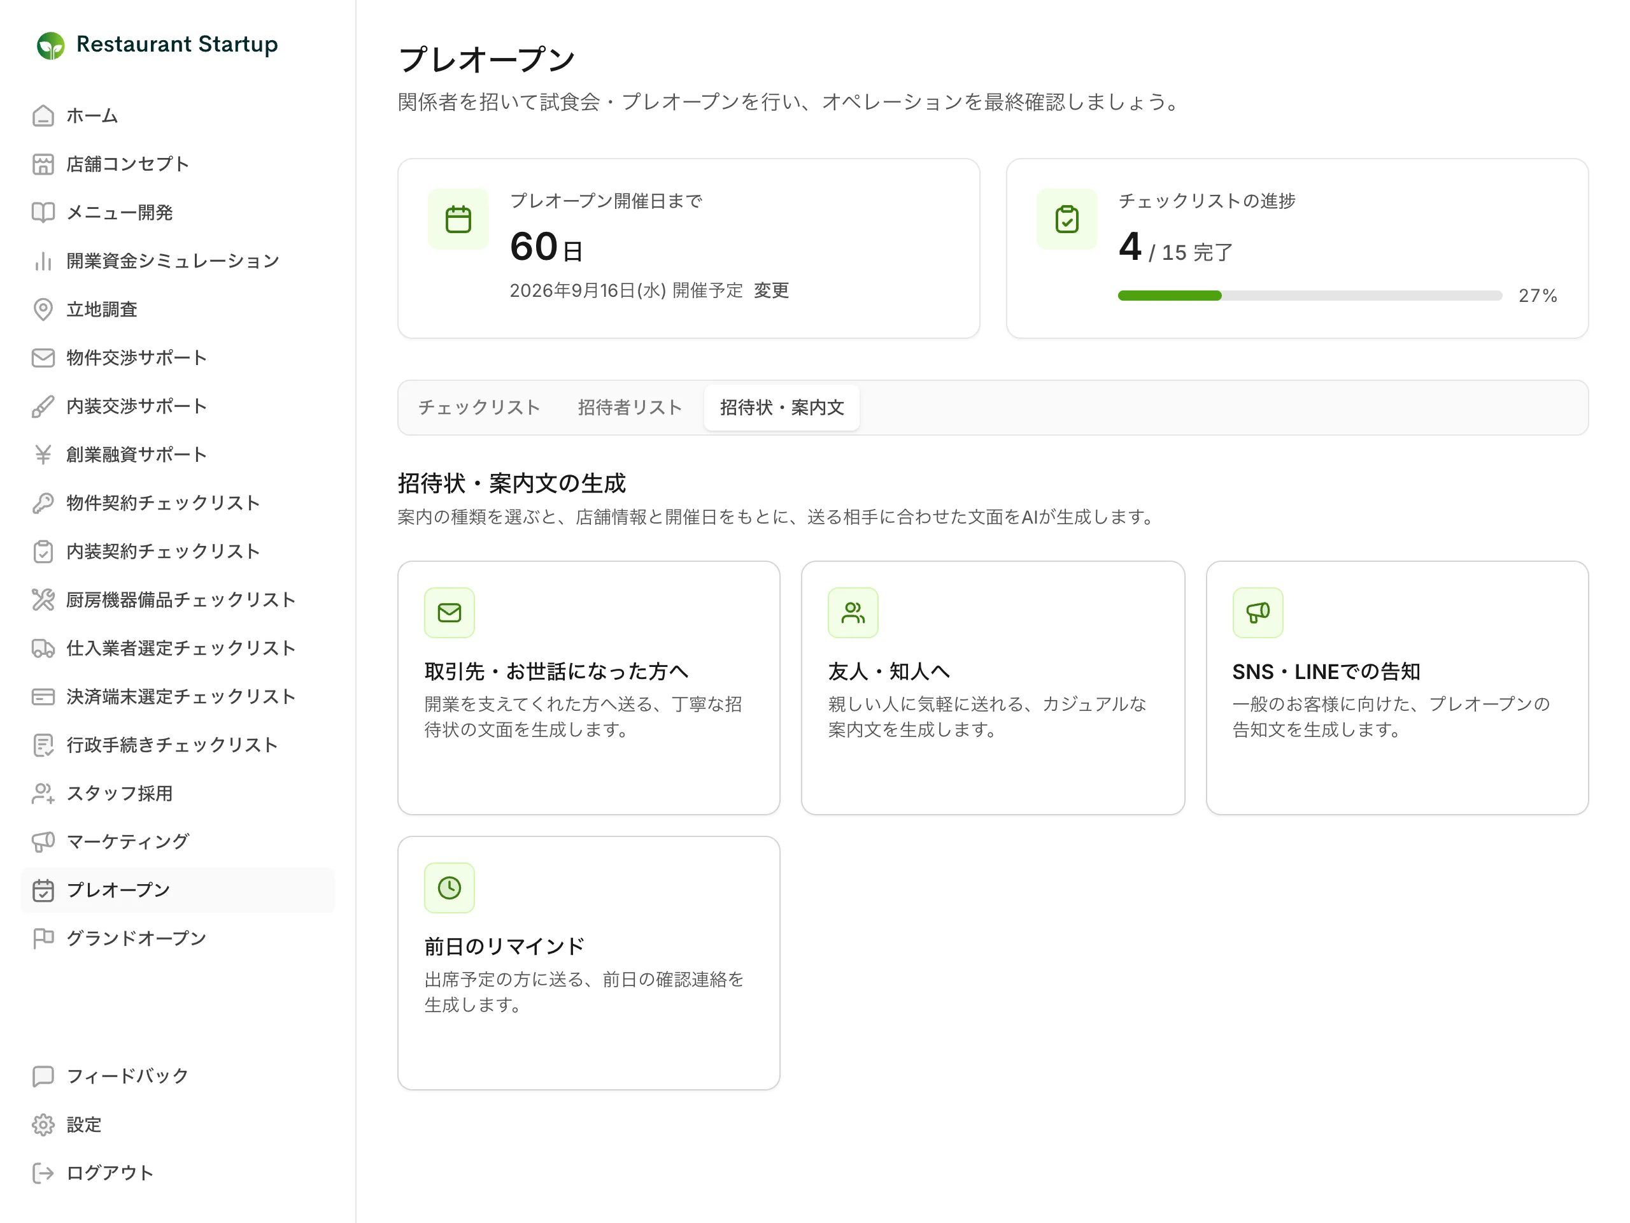Generate invitation for 取引先・お世話になった方へ
Image resolution: width=1630 pixels, height=1223 pixels.
tap(589, 688)
